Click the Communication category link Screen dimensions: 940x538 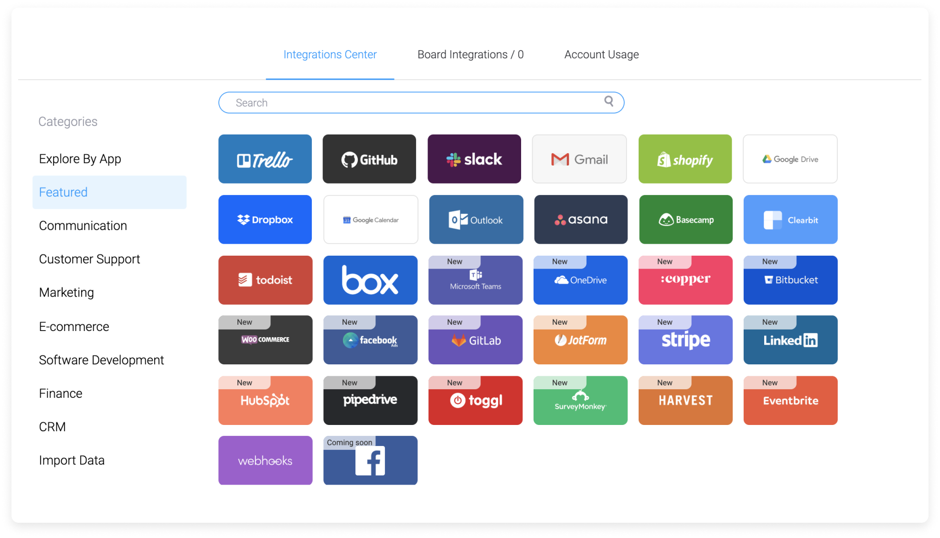[x=82, y=225]
